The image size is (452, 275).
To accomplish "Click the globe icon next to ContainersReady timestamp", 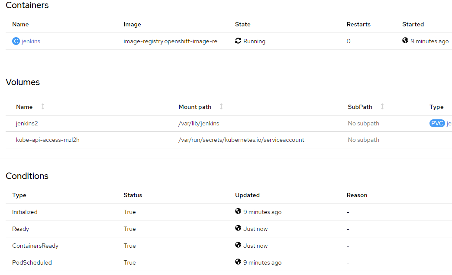I will [238, 245].
